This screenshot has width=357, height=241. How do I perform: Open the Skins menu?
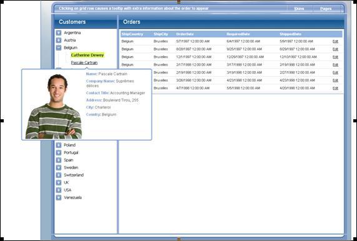click(x=299, y=9)
